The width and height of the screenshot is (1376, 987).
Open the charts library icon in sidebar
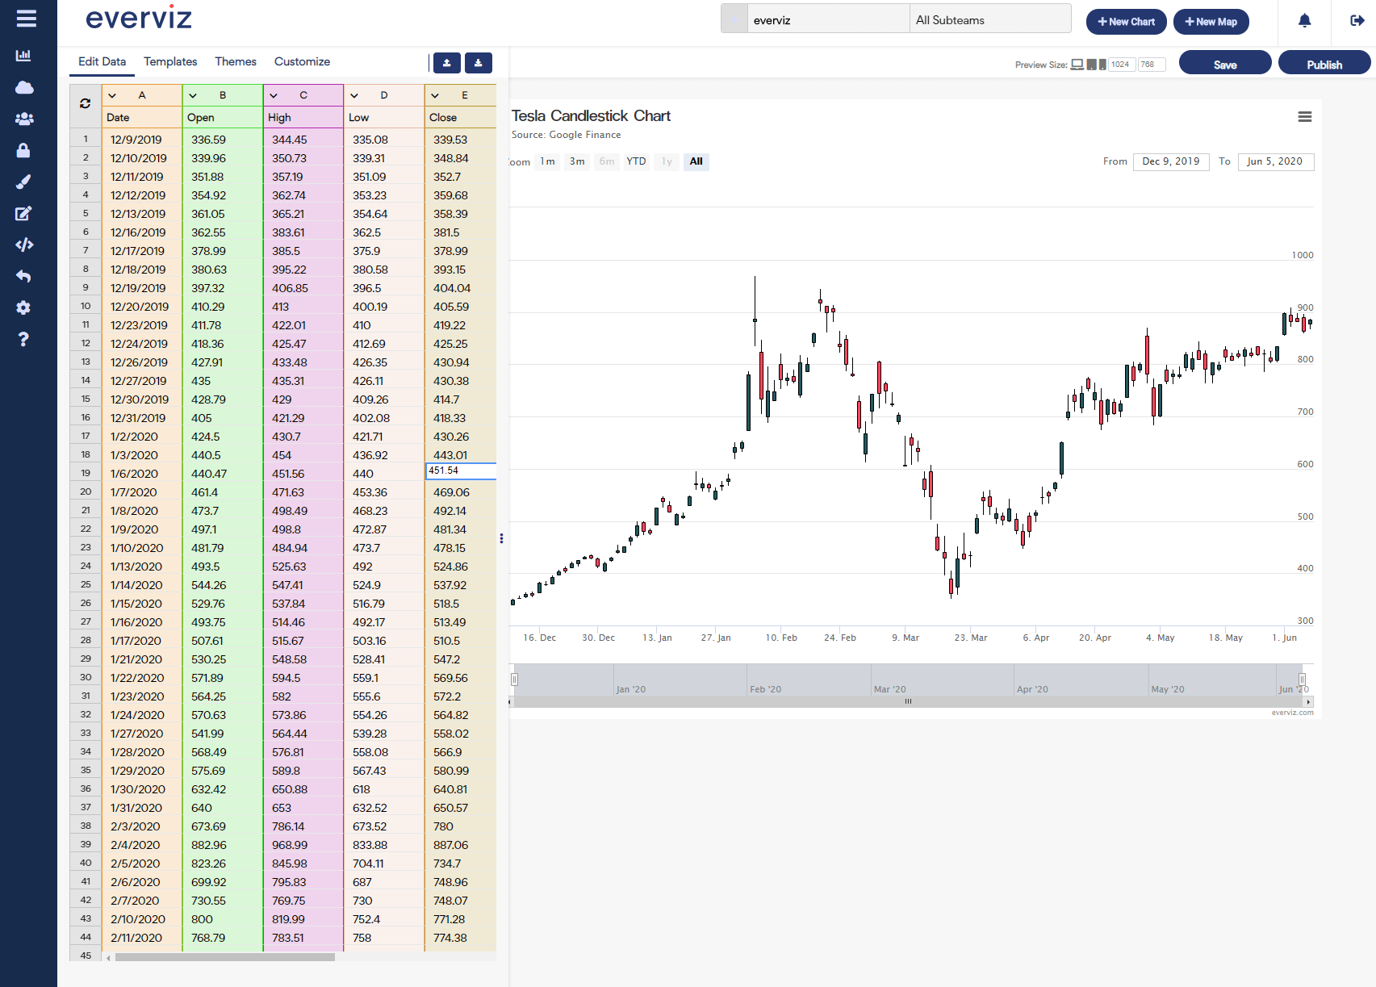coord(23,55)
